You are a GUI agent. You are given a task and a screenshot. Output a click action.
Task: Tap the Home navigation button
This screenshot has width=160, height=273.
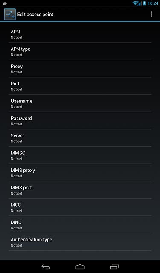coord(80,267)
